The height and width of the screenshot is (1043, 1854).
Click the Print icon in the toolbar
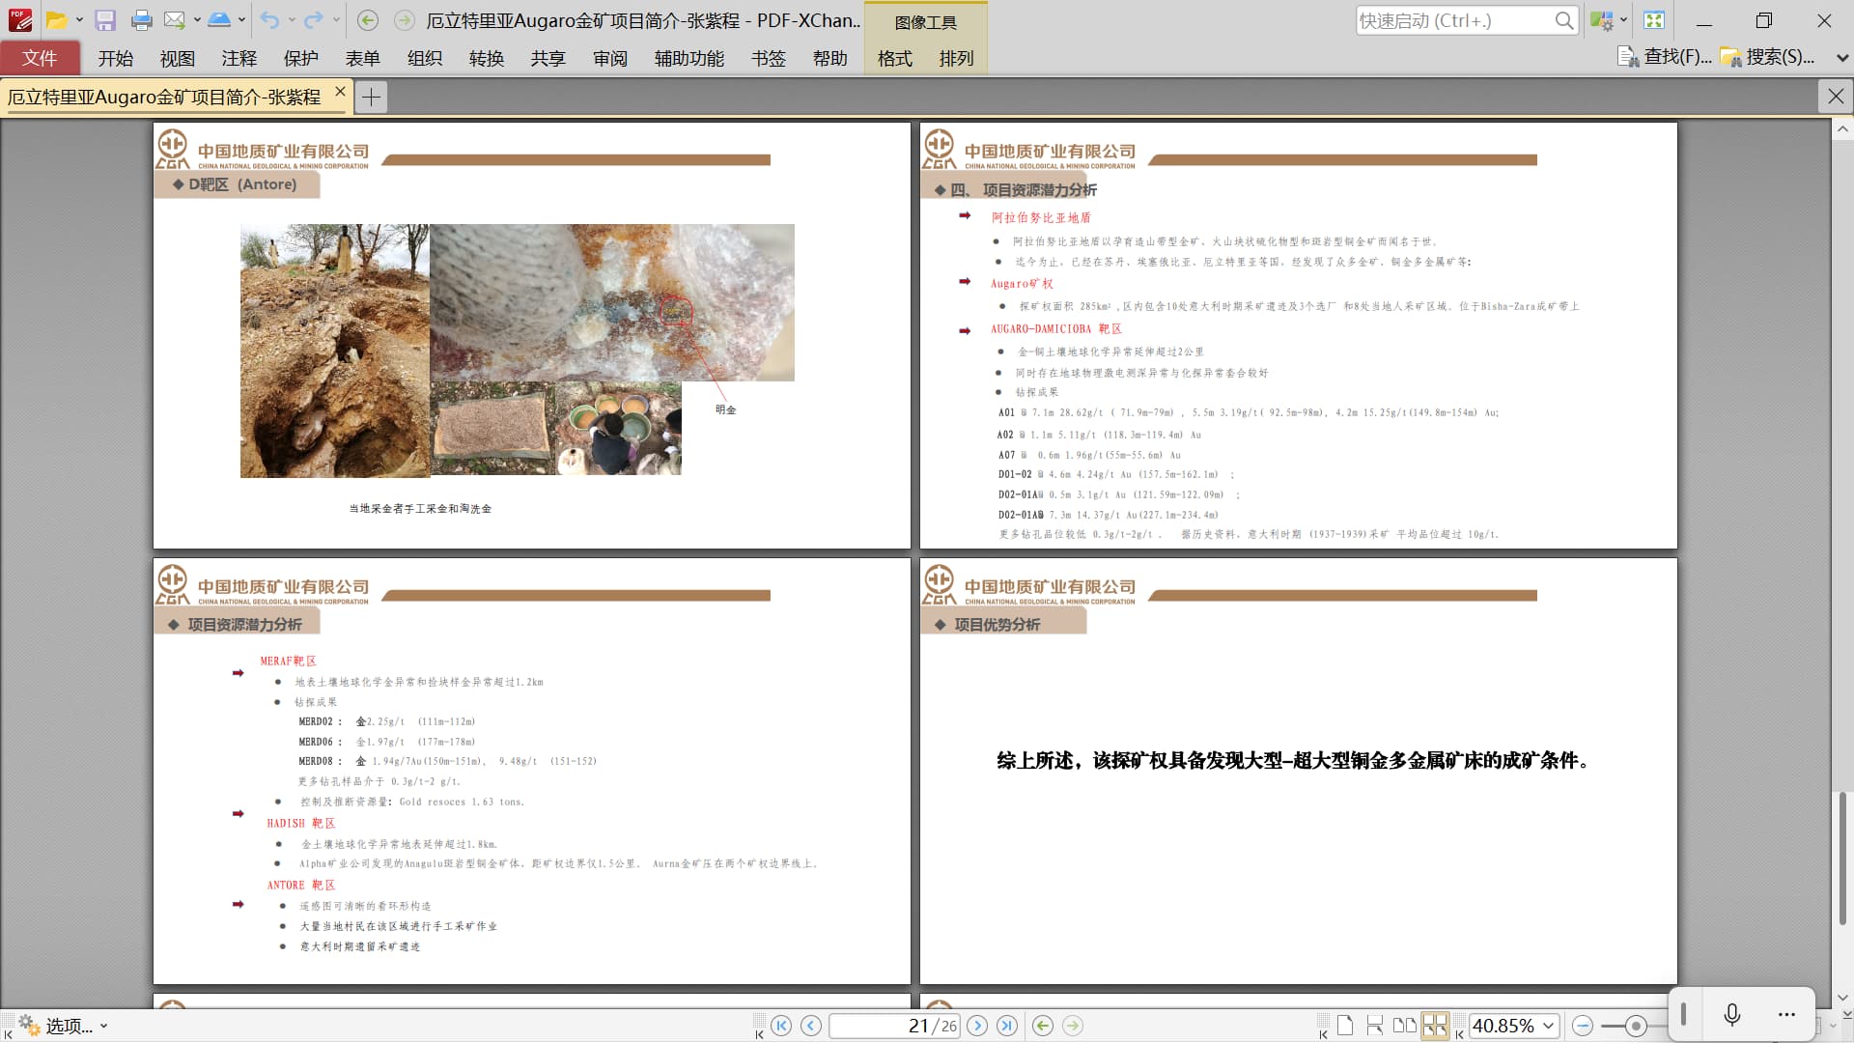point(141,20)
